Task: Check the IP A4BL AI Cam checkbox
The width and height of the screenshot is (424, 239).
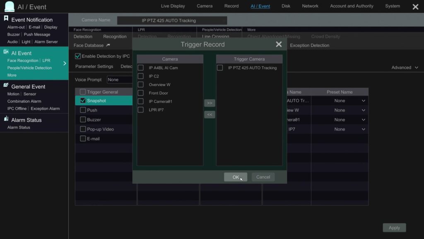Action: click(141, 68)
